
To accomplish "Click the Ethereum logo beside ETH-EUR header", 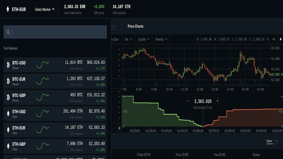I will click(x=8, y=9).
